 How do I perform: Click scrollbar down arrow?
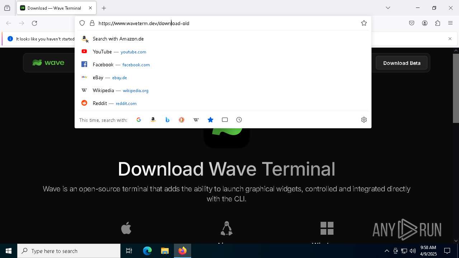[456, 241]
